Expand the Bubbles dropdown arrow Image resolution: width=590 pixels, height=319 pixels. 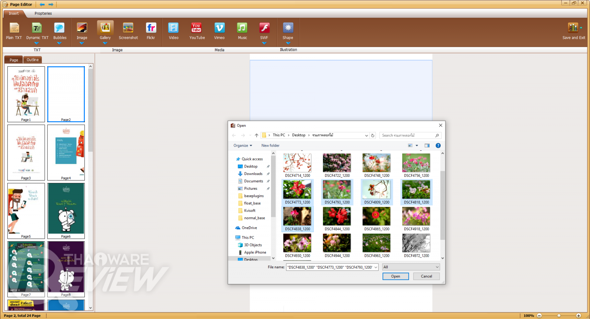tap(59, 43)
